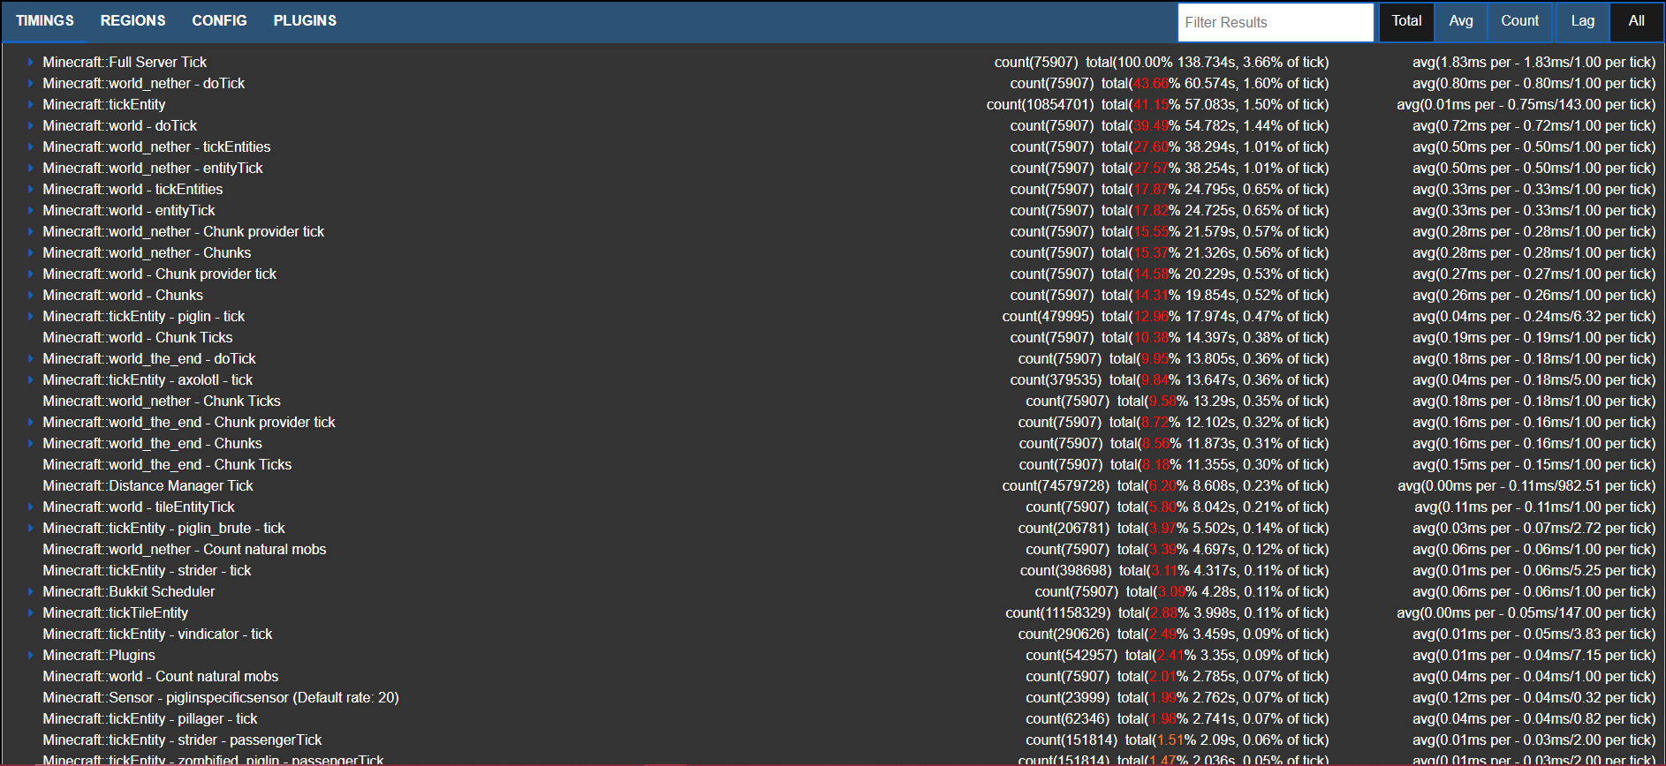Select world_nether - Count natural mobs entry
The height and width of the screenshot is (766, 1666).
(185, 550)
